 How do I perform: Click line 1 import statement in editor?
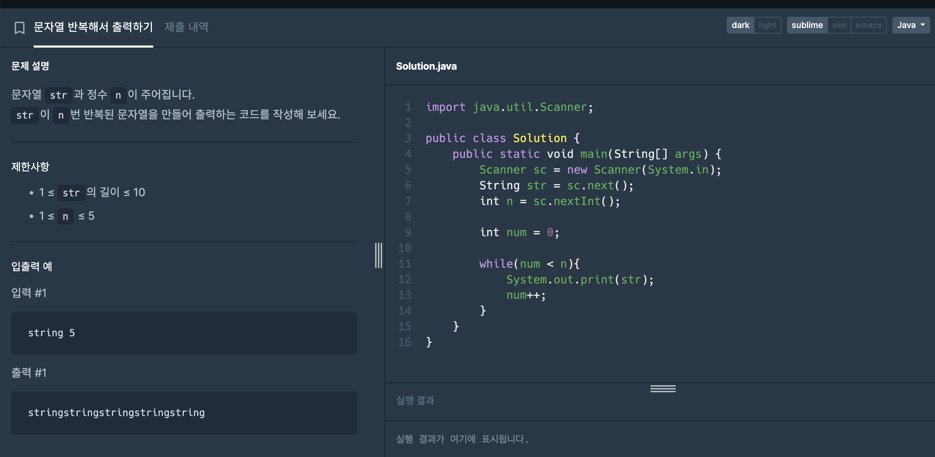(x=509, y=107)
